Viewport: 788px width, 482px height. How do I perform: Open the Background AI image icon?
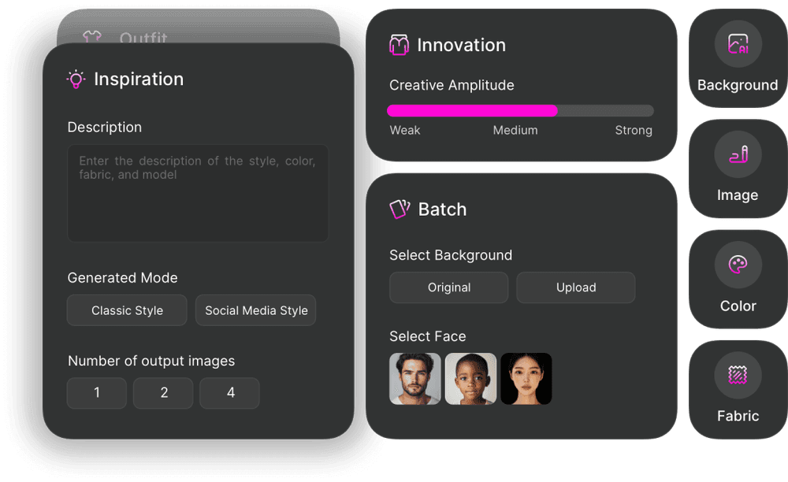[738, 44]
